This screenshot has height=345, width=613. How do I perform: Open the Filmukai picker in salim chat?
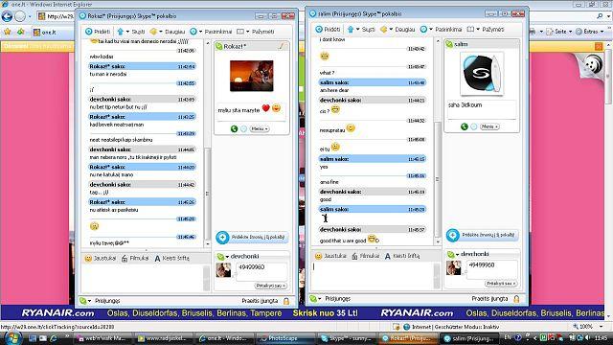pos(365,256)
